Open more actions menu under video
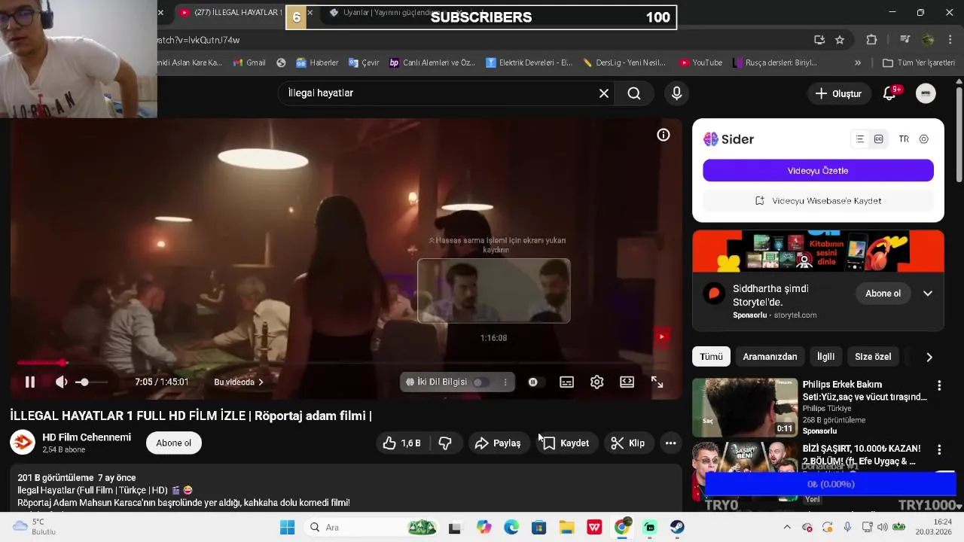Viewport: 964px width, 542px height. click(x=670, y=443)
